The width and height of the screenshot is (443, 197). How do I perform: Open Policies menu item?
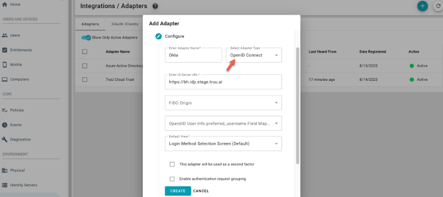point(17,110)
